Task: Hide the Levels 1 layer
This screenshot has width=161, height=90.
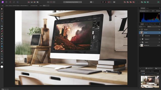Action: pos(159,42)
